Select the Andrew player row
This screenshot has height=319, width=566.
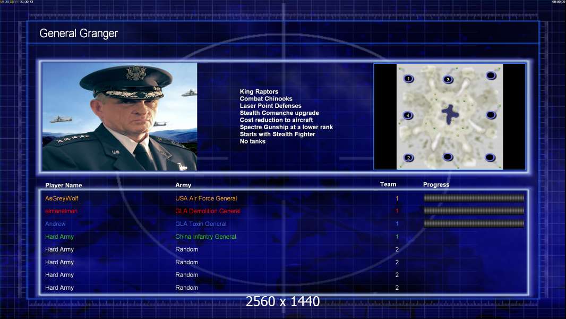284,224
